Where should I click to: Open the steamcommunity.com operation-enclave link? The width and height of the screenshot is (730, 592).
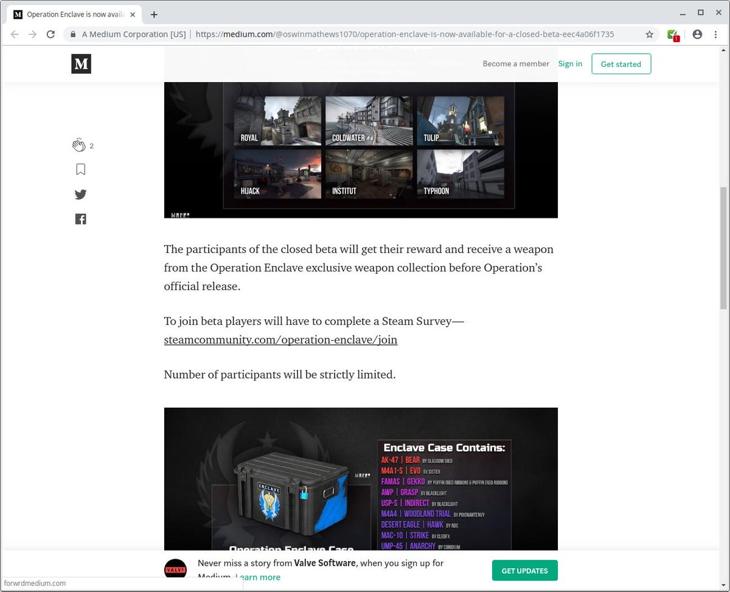tap(280, 340)
